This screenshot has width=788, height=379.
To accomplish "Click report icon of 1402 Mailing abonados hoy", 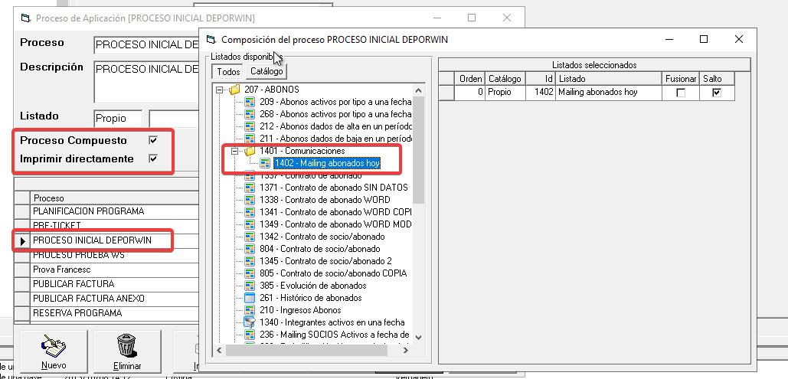I will coord(265,163).
